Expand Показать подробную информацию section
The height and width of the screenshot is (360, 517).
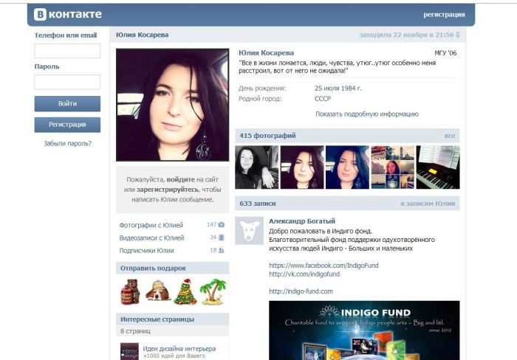coord(366,114)
